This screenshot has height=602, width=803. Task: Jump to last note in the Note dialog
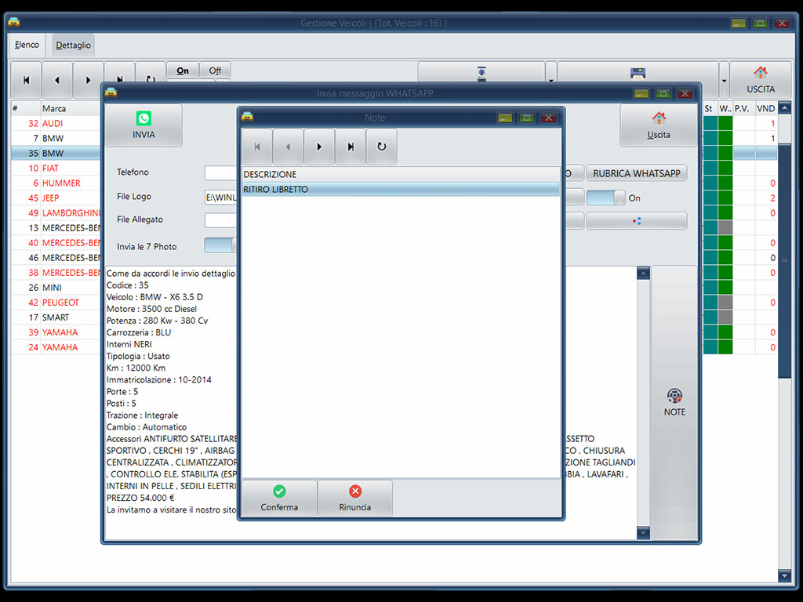tap(351, 147)
